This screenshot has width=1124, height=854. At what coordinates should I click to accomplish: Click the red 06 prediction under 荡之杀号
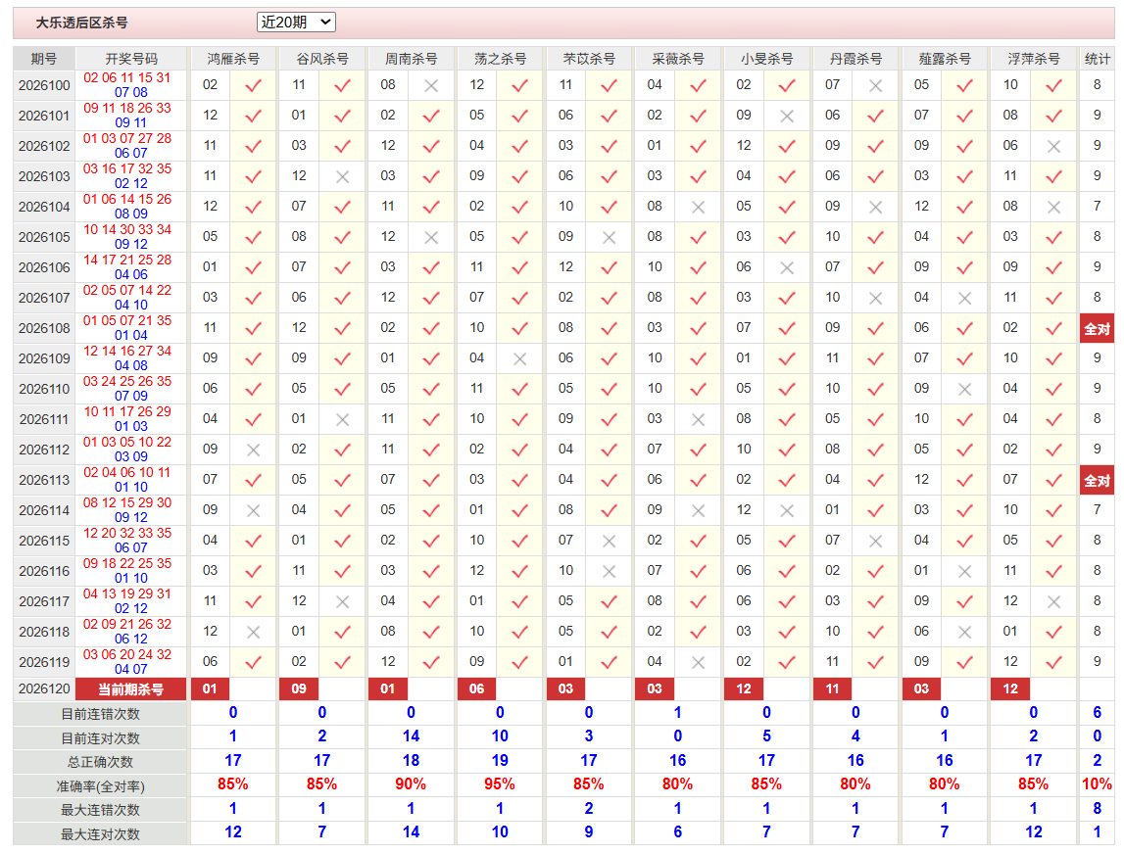pos(476,689)
